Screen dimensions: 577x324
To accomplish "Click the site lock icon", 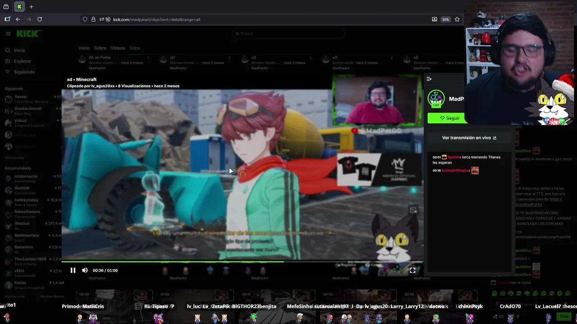I will point(93,19).
